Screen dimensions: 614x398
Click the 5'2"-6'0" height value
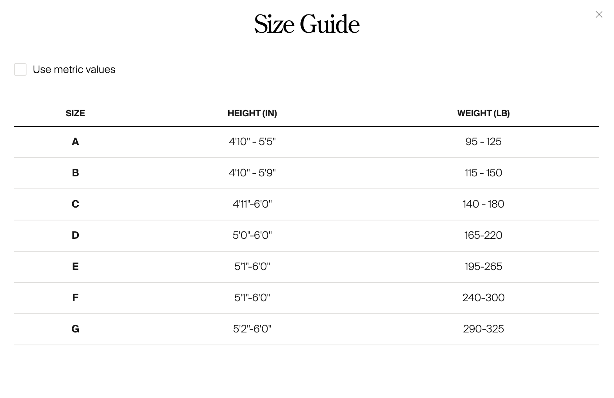[252, 329]
